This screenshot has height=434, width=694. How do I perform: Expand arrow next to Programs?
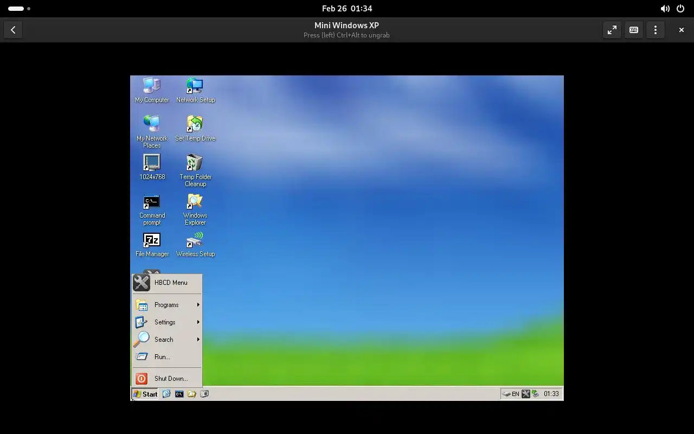[x=198, y=305]
